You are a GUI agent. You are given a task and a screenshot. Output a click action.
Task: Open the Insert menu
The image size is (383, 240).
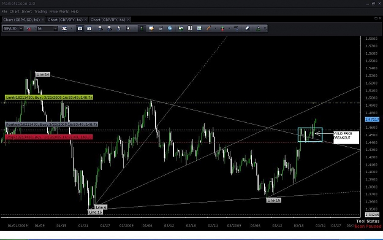pos(26,12)
